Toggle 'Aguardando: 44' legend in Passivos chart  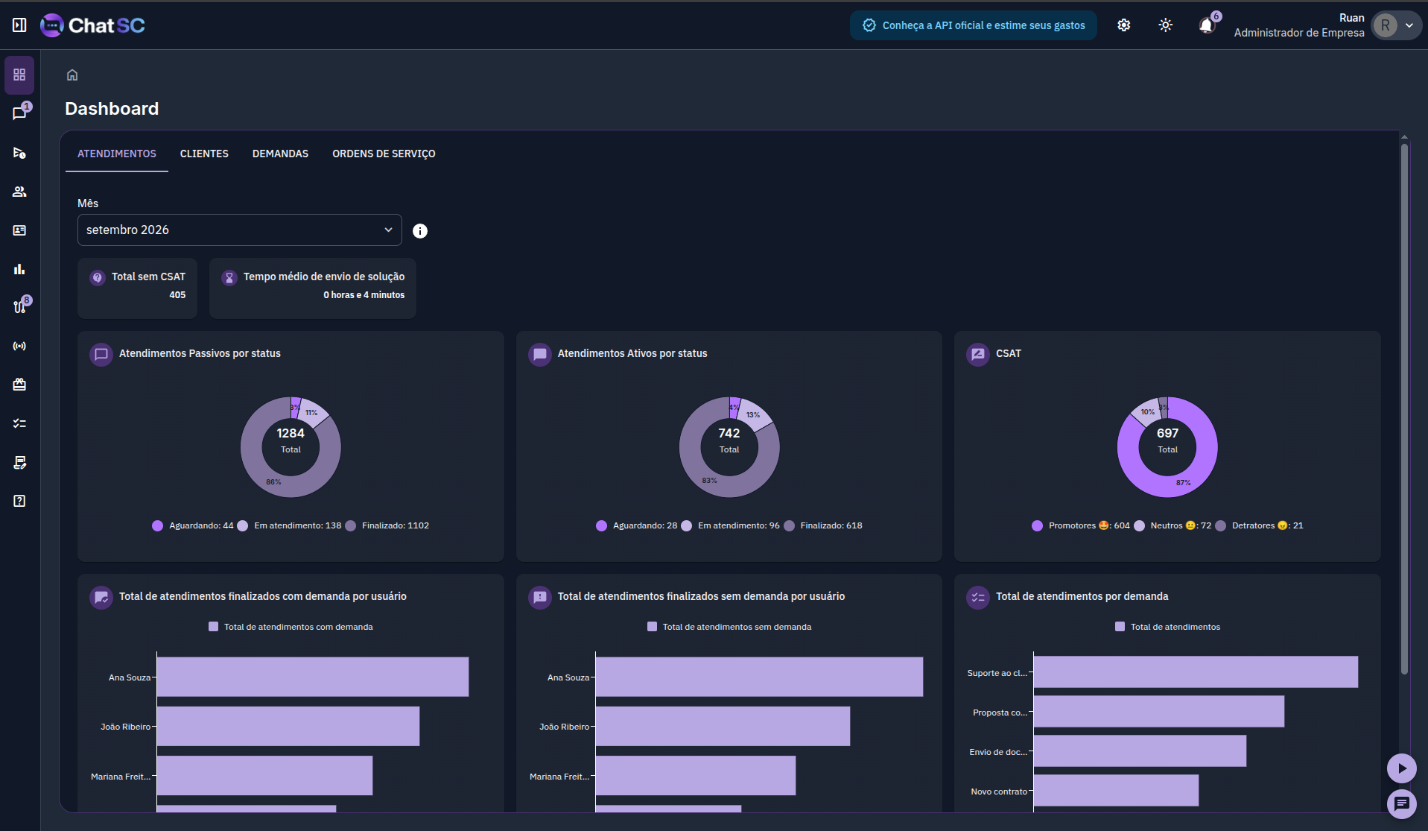193,525
